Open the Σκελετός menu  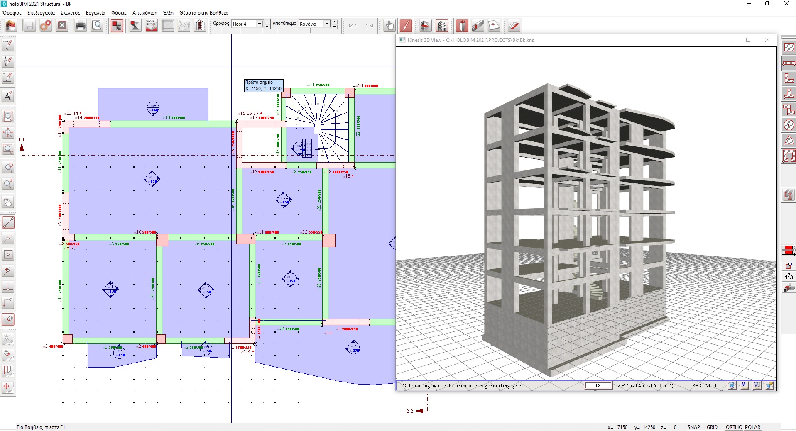(x=70, y=13)
